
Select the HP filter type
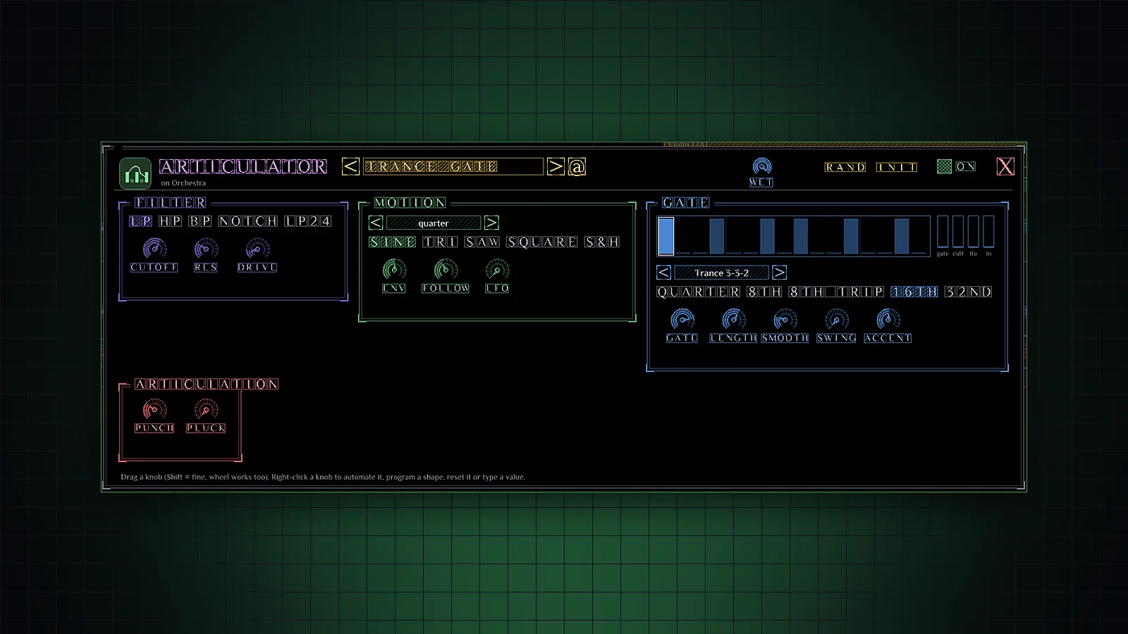point(170,221)
